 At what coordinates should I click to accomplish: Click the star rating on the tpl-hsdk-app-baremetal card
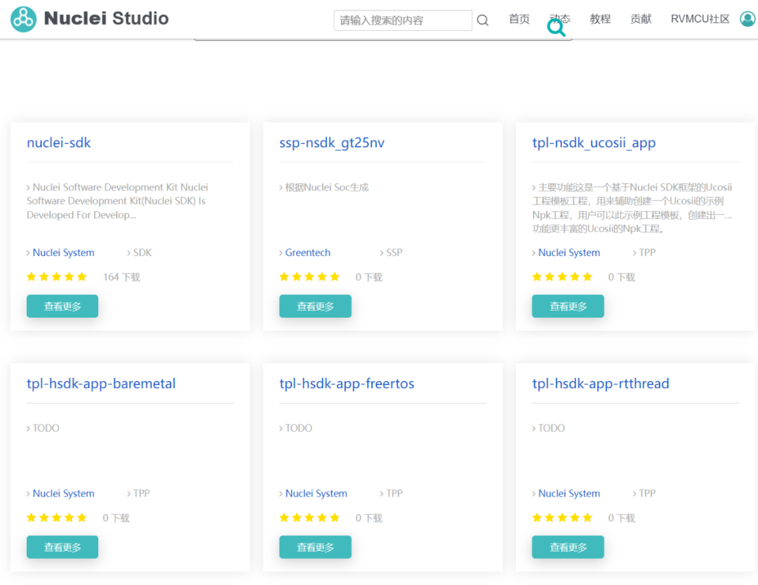pyautogui.click(x=57, y=518)
